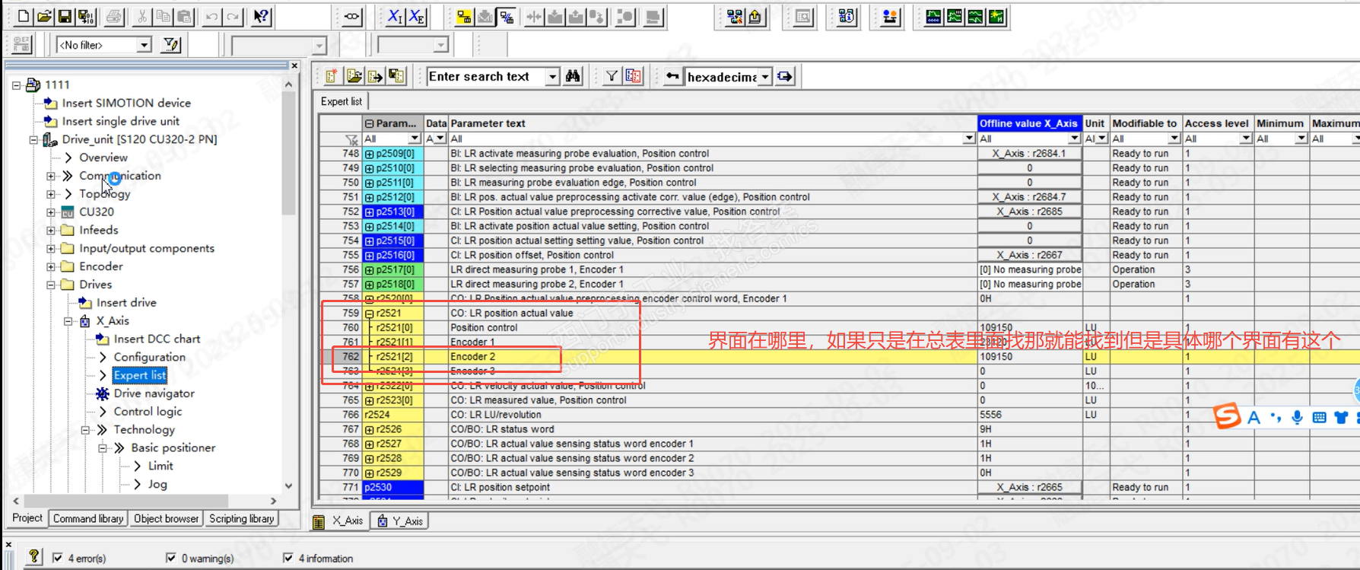Open the hexadecimal format dropdown
The height and width of the screenshot is (570, 1360).
(x=765, y=76)
